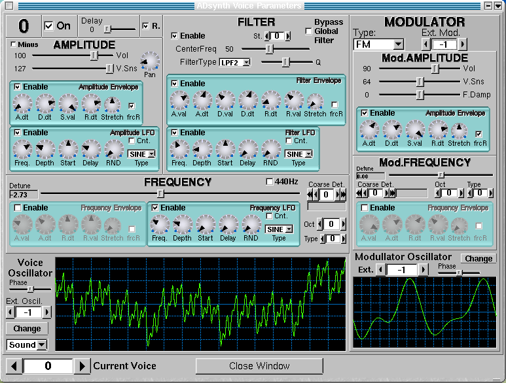506x383 pixels.
Task: Click the Depth knob in Amplitude LFO
Action: tap(45, 149)
